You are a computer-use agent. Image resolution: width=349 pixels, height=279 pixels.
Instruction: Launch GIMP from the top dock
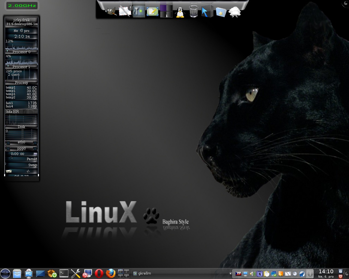click(x=111, y=12)
